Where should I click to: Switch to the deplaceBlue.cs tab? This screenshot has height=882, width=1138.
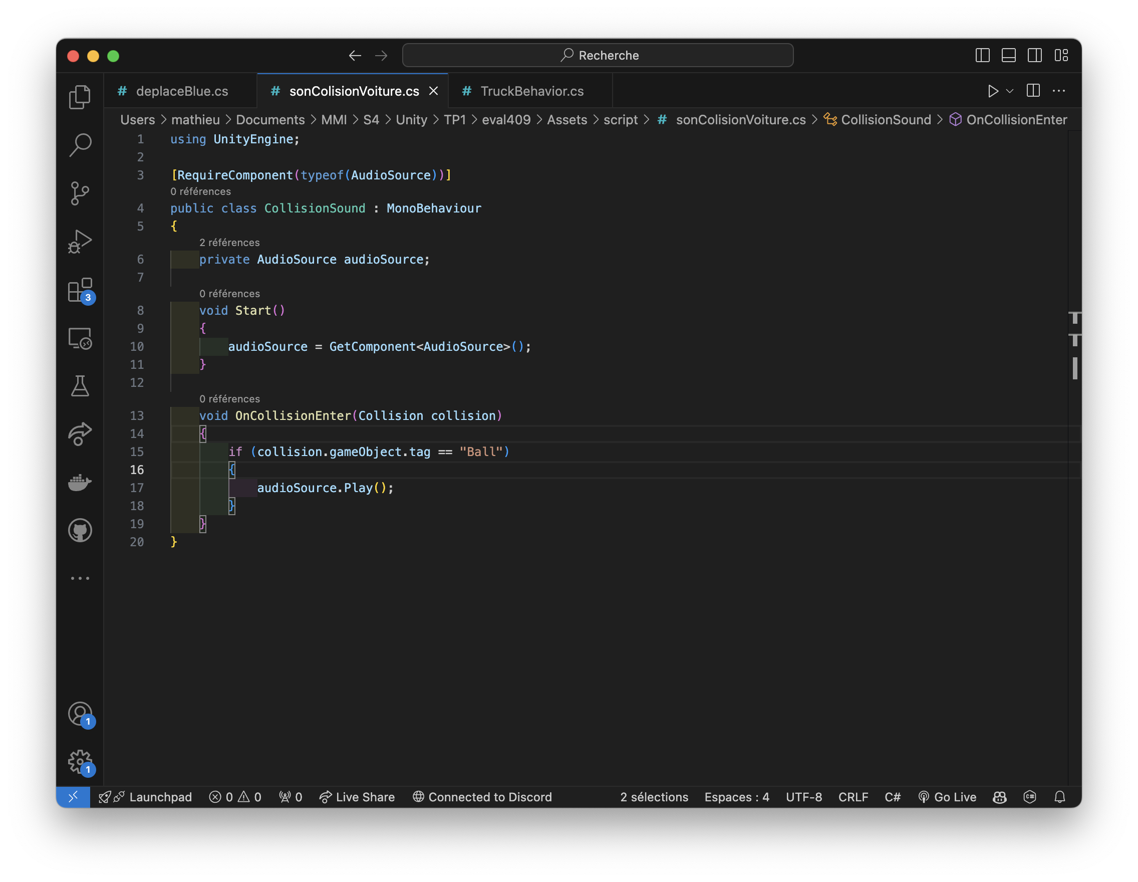(x=180, y=91)
